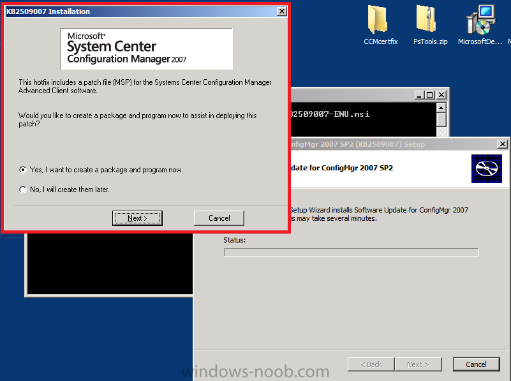Screen dimensions: 511x381
Task: Click the installer disc icon in Setup window
Action: click(487, 168)
